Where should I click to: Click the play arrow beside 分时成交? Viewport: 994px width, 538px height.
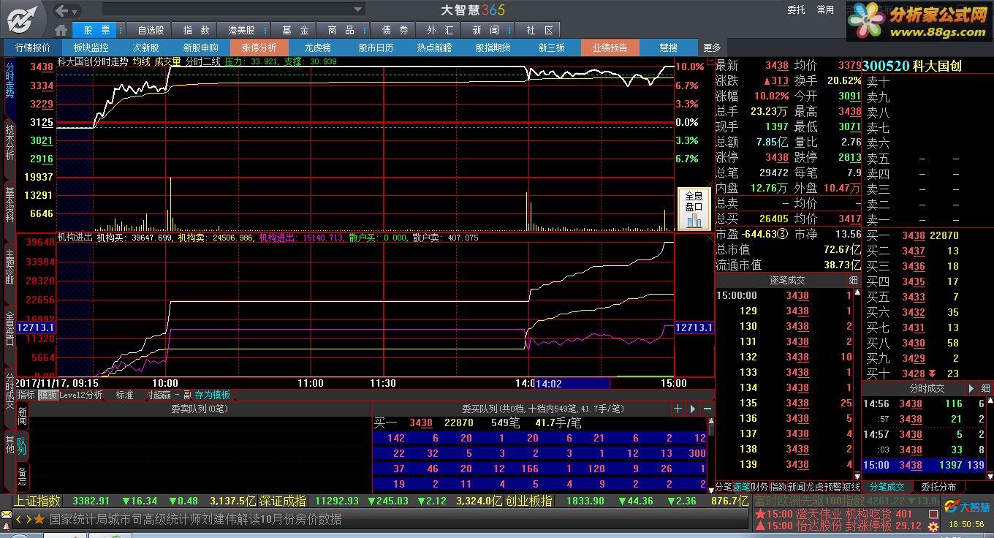(971, 388)
